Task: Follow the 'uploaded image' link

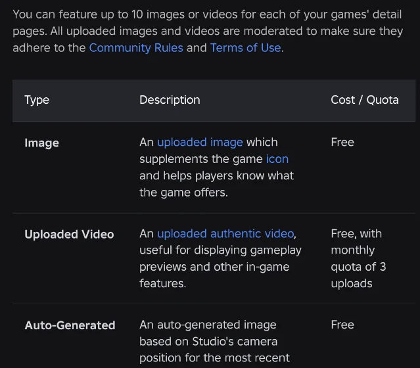Action: tap(200, 142)
